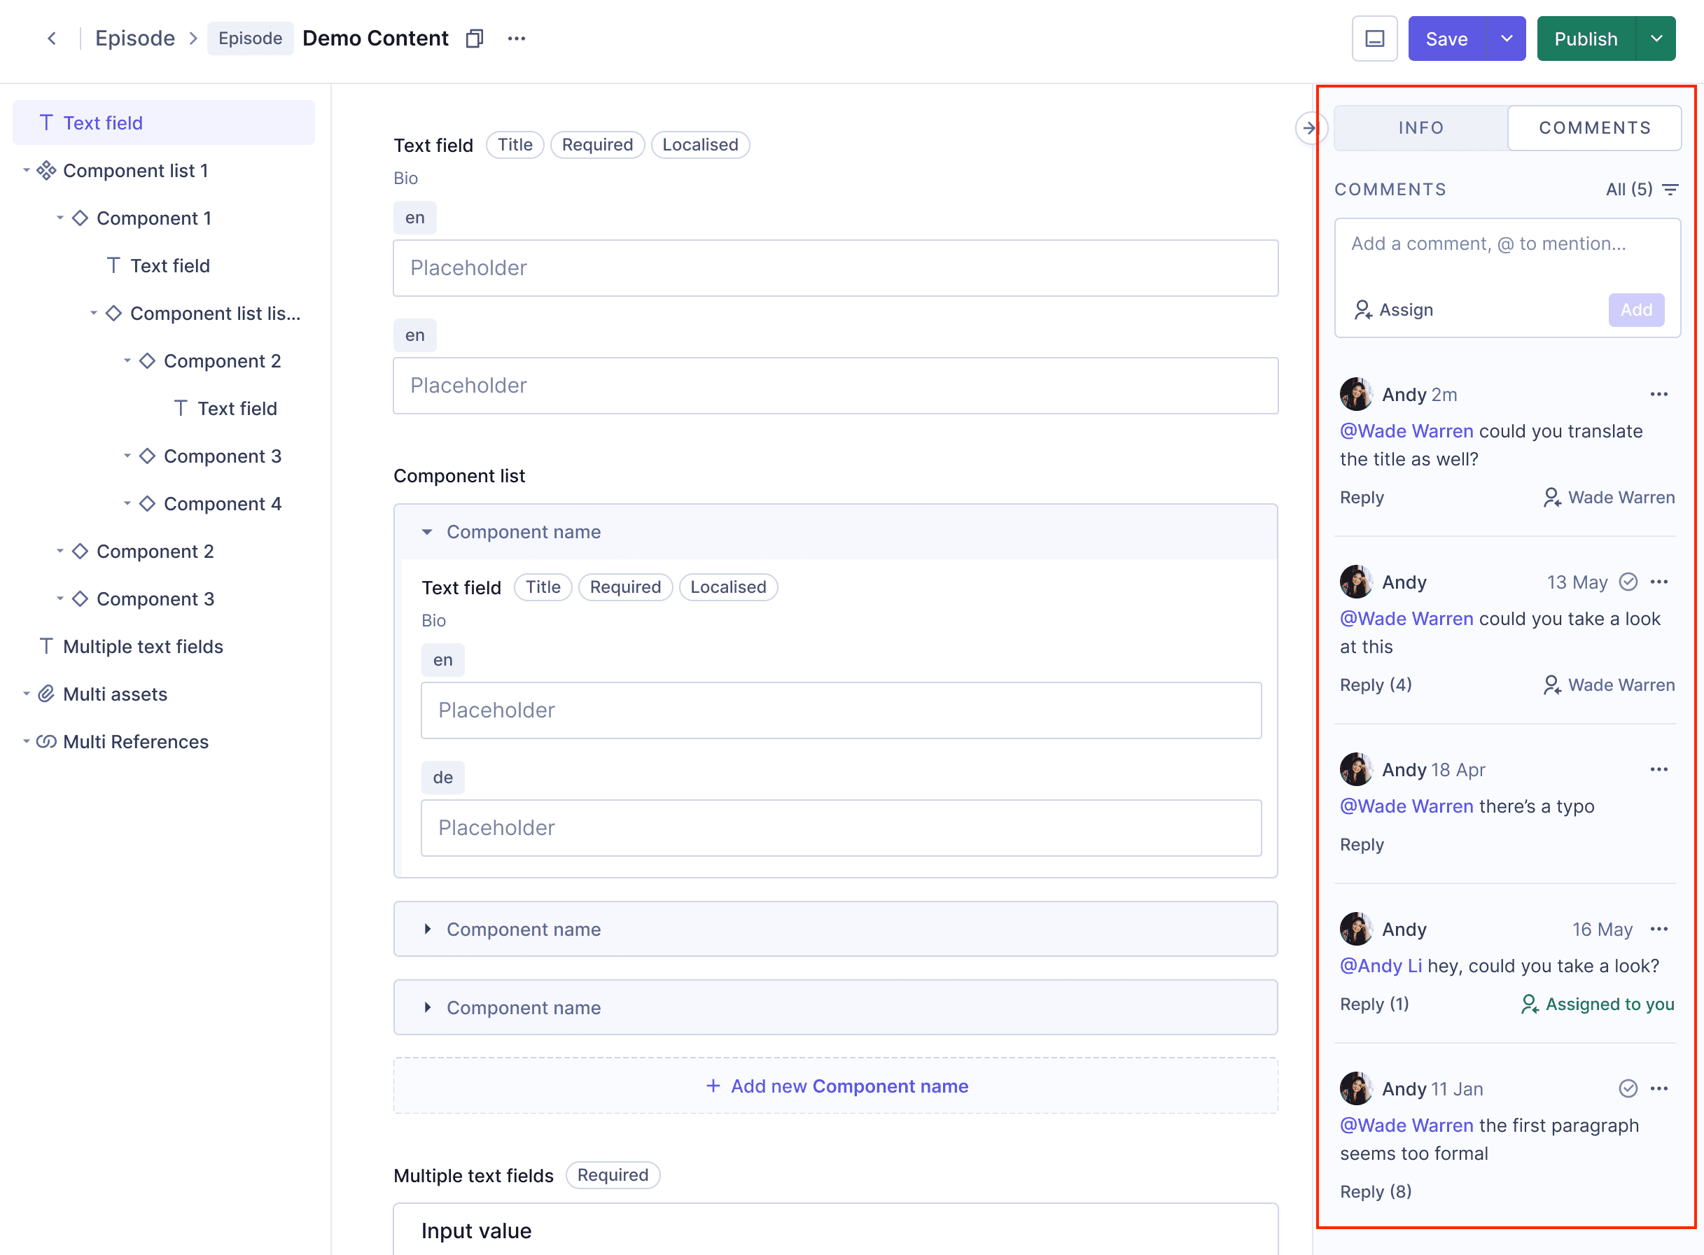Screen dimensions: 1704x1255
Task: Click the duplicate icon beside Demo Content
Action: pos(475,38)
